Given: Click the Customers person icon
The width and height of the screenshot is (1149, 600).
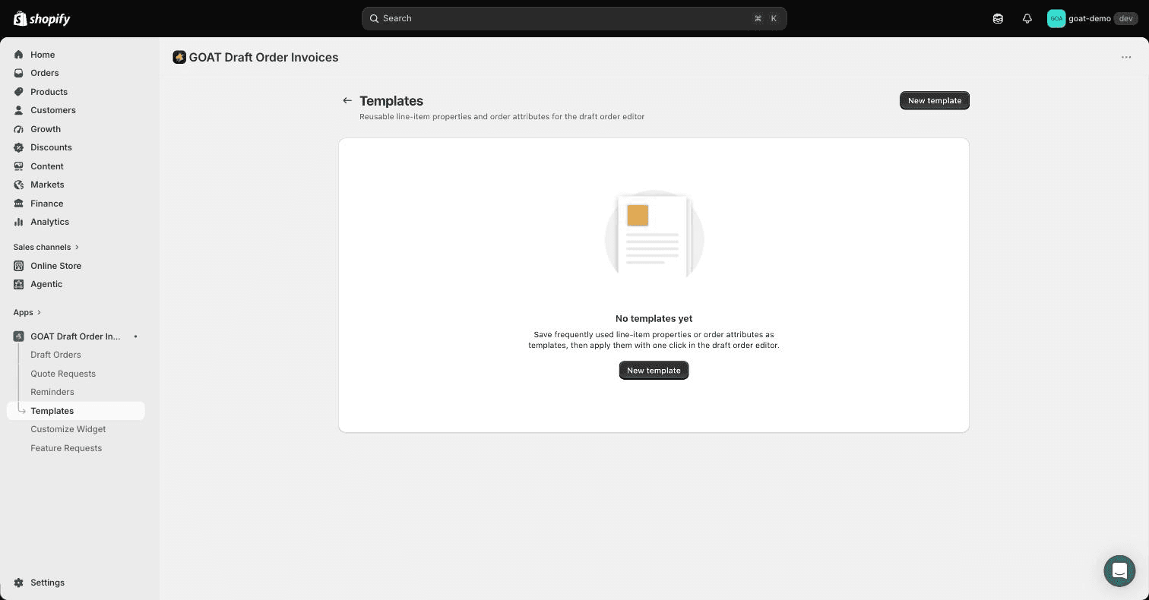Looking at the screenshot, I should (x=19, y=110).
